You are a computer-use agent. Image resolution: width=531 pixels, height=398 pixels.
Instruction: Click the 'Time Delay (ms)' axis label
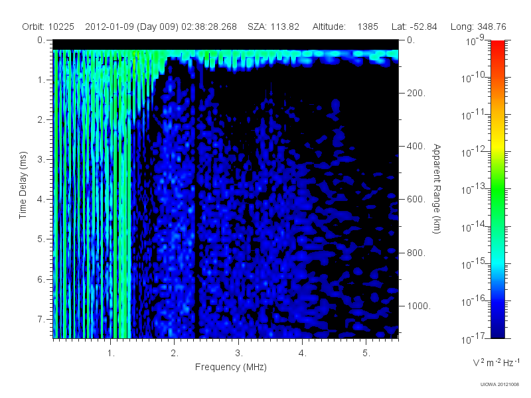[x=23, y=185]
